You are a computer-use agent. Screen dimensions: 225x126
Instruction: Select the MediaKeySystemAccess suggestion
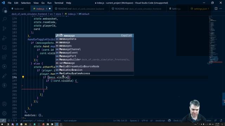[x=95, y=73]
